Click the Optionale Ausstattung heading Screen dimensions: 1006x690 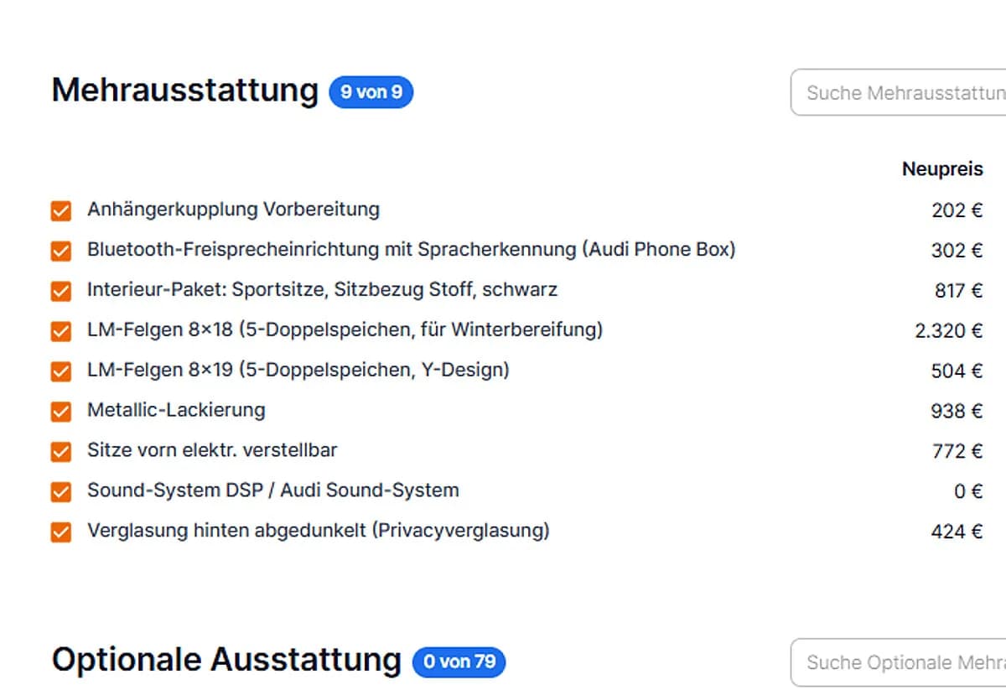tap(227, 660)
